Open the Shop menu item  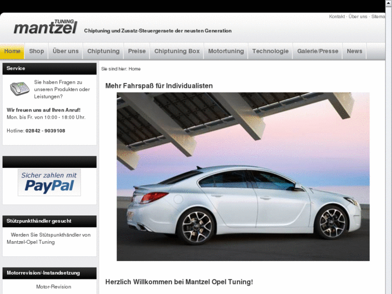click(37, 51)
